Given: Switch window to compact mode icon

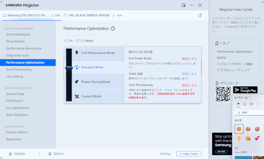Looking at the screenshot, I should click(183, 5).
